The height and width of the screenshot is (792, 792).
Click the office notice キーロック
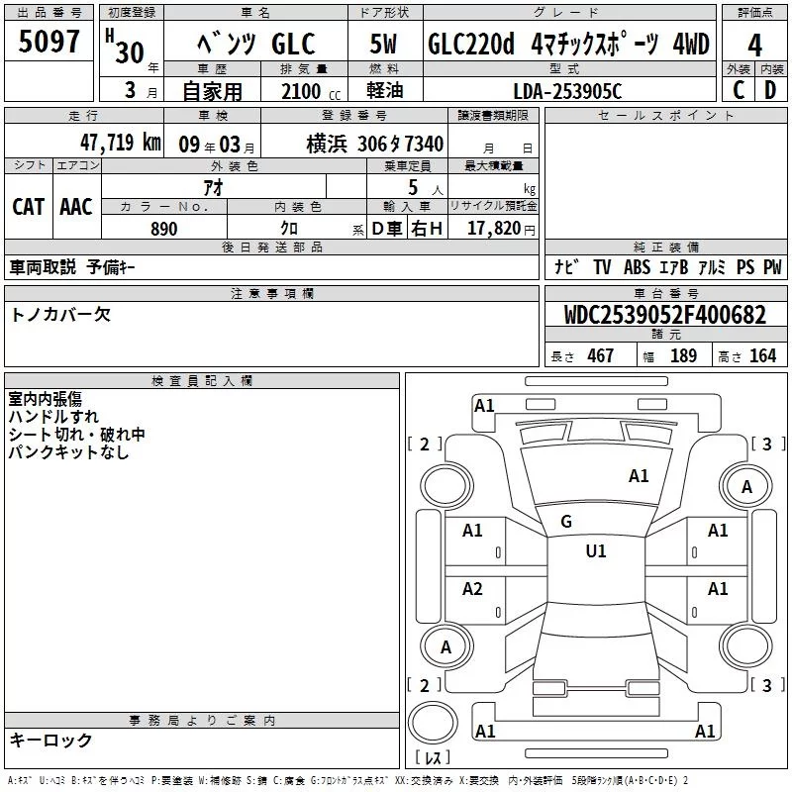coord(51,740)
